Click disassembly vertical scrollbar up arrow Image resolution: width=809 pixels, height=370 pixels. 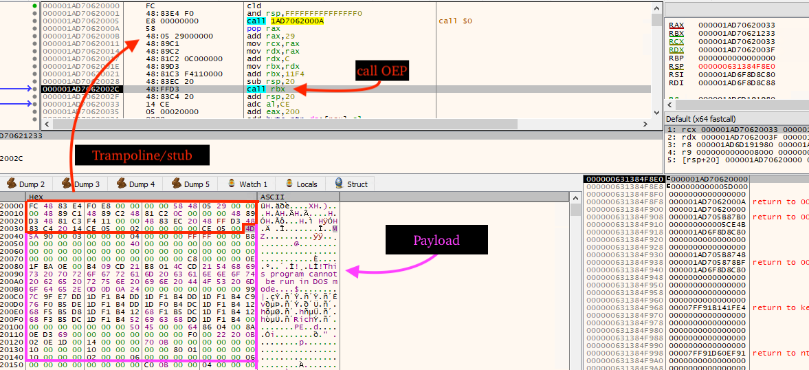(656, 8)
